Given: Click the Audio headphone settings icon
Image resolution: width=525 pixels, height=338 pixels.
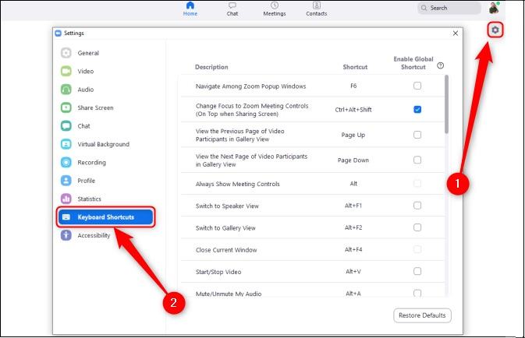Looking at the screenshot, I should [66, 90].
